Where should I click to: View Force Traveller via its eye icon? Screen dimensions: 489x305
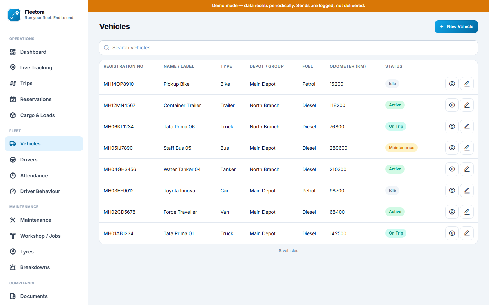pos(452,212)
